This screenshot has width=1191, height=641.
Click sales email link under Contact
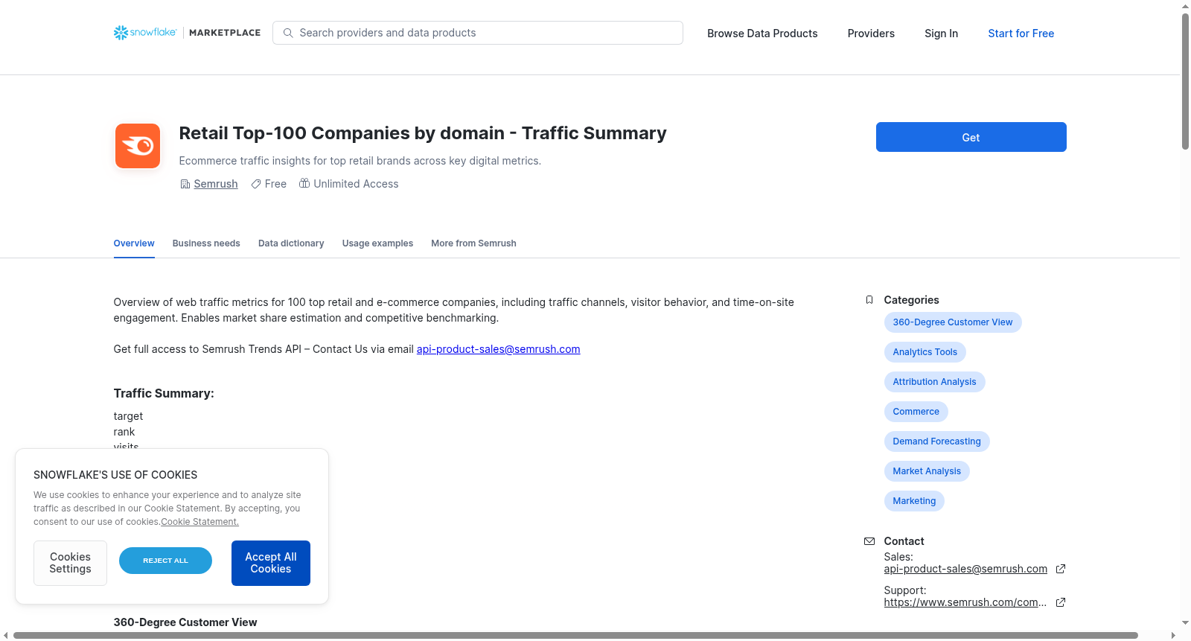[x=965, y=569]
